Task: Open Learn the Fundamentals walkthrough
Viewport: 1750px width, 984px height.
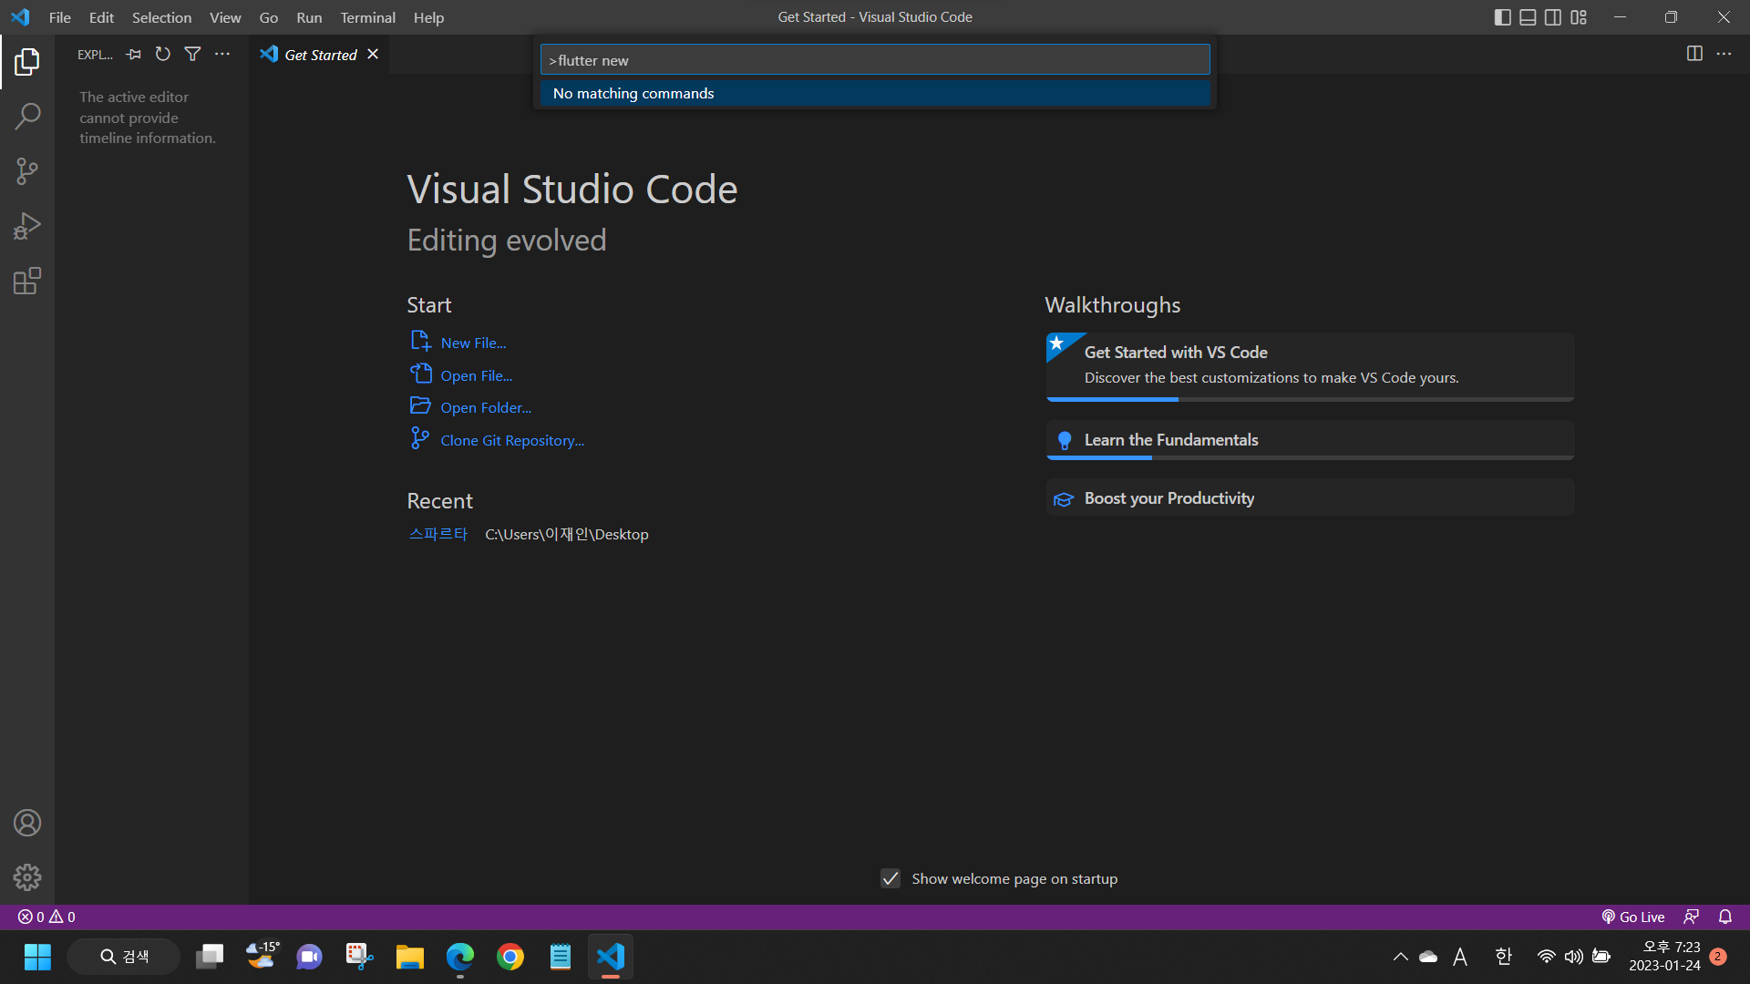Action: point(1310,440)
